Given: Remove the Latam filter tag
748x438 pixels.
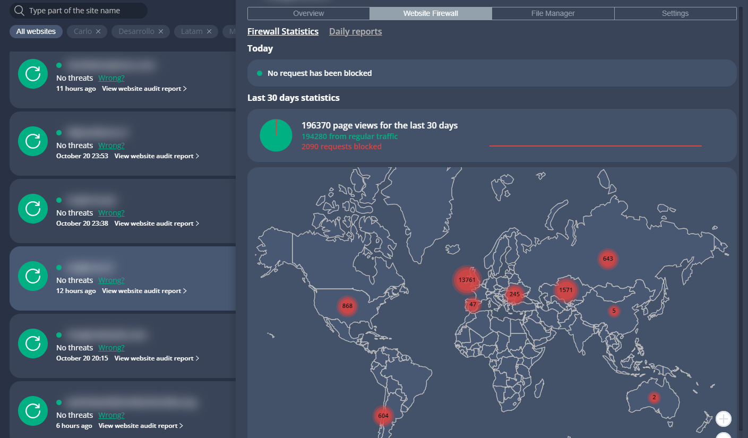Looking at the screenshot, I should pos(209,32).
